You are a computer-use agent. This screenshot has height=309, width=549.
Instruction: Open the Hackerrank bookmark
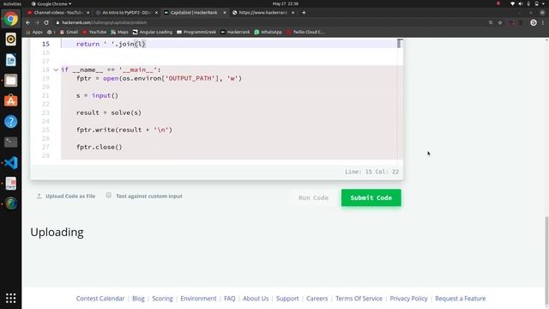tap(235, 32)
